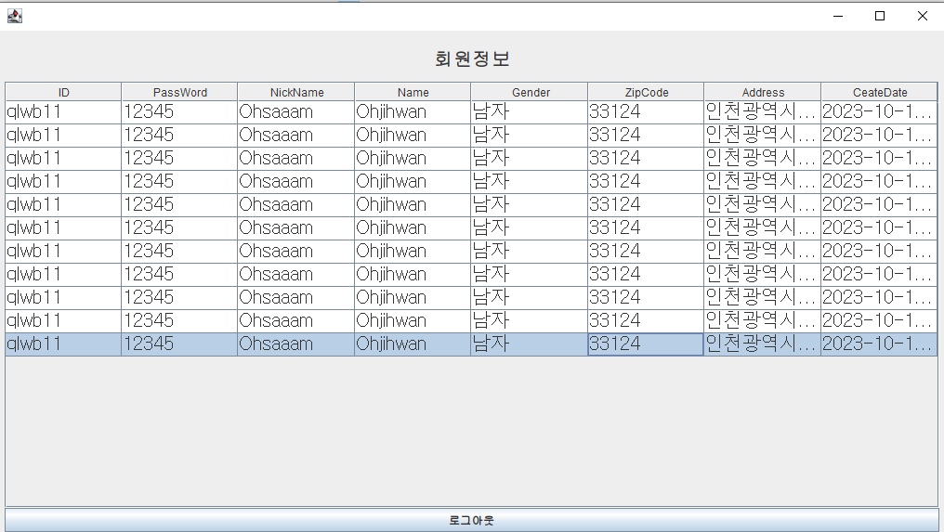This screenshot has height=532, width=944.
Task: Select Ohsaaam in the highlighted blue row
Action: point(296,344)
